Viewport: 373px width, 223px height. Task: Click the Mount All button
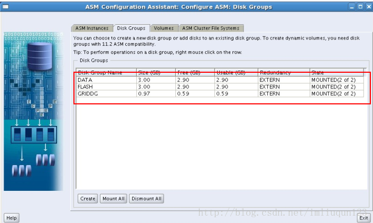[114, 199]
